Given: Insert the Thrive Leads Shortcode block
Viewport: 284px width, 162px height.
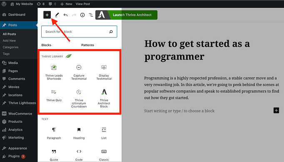Looking at the screenshot, I should click(54, 72).
